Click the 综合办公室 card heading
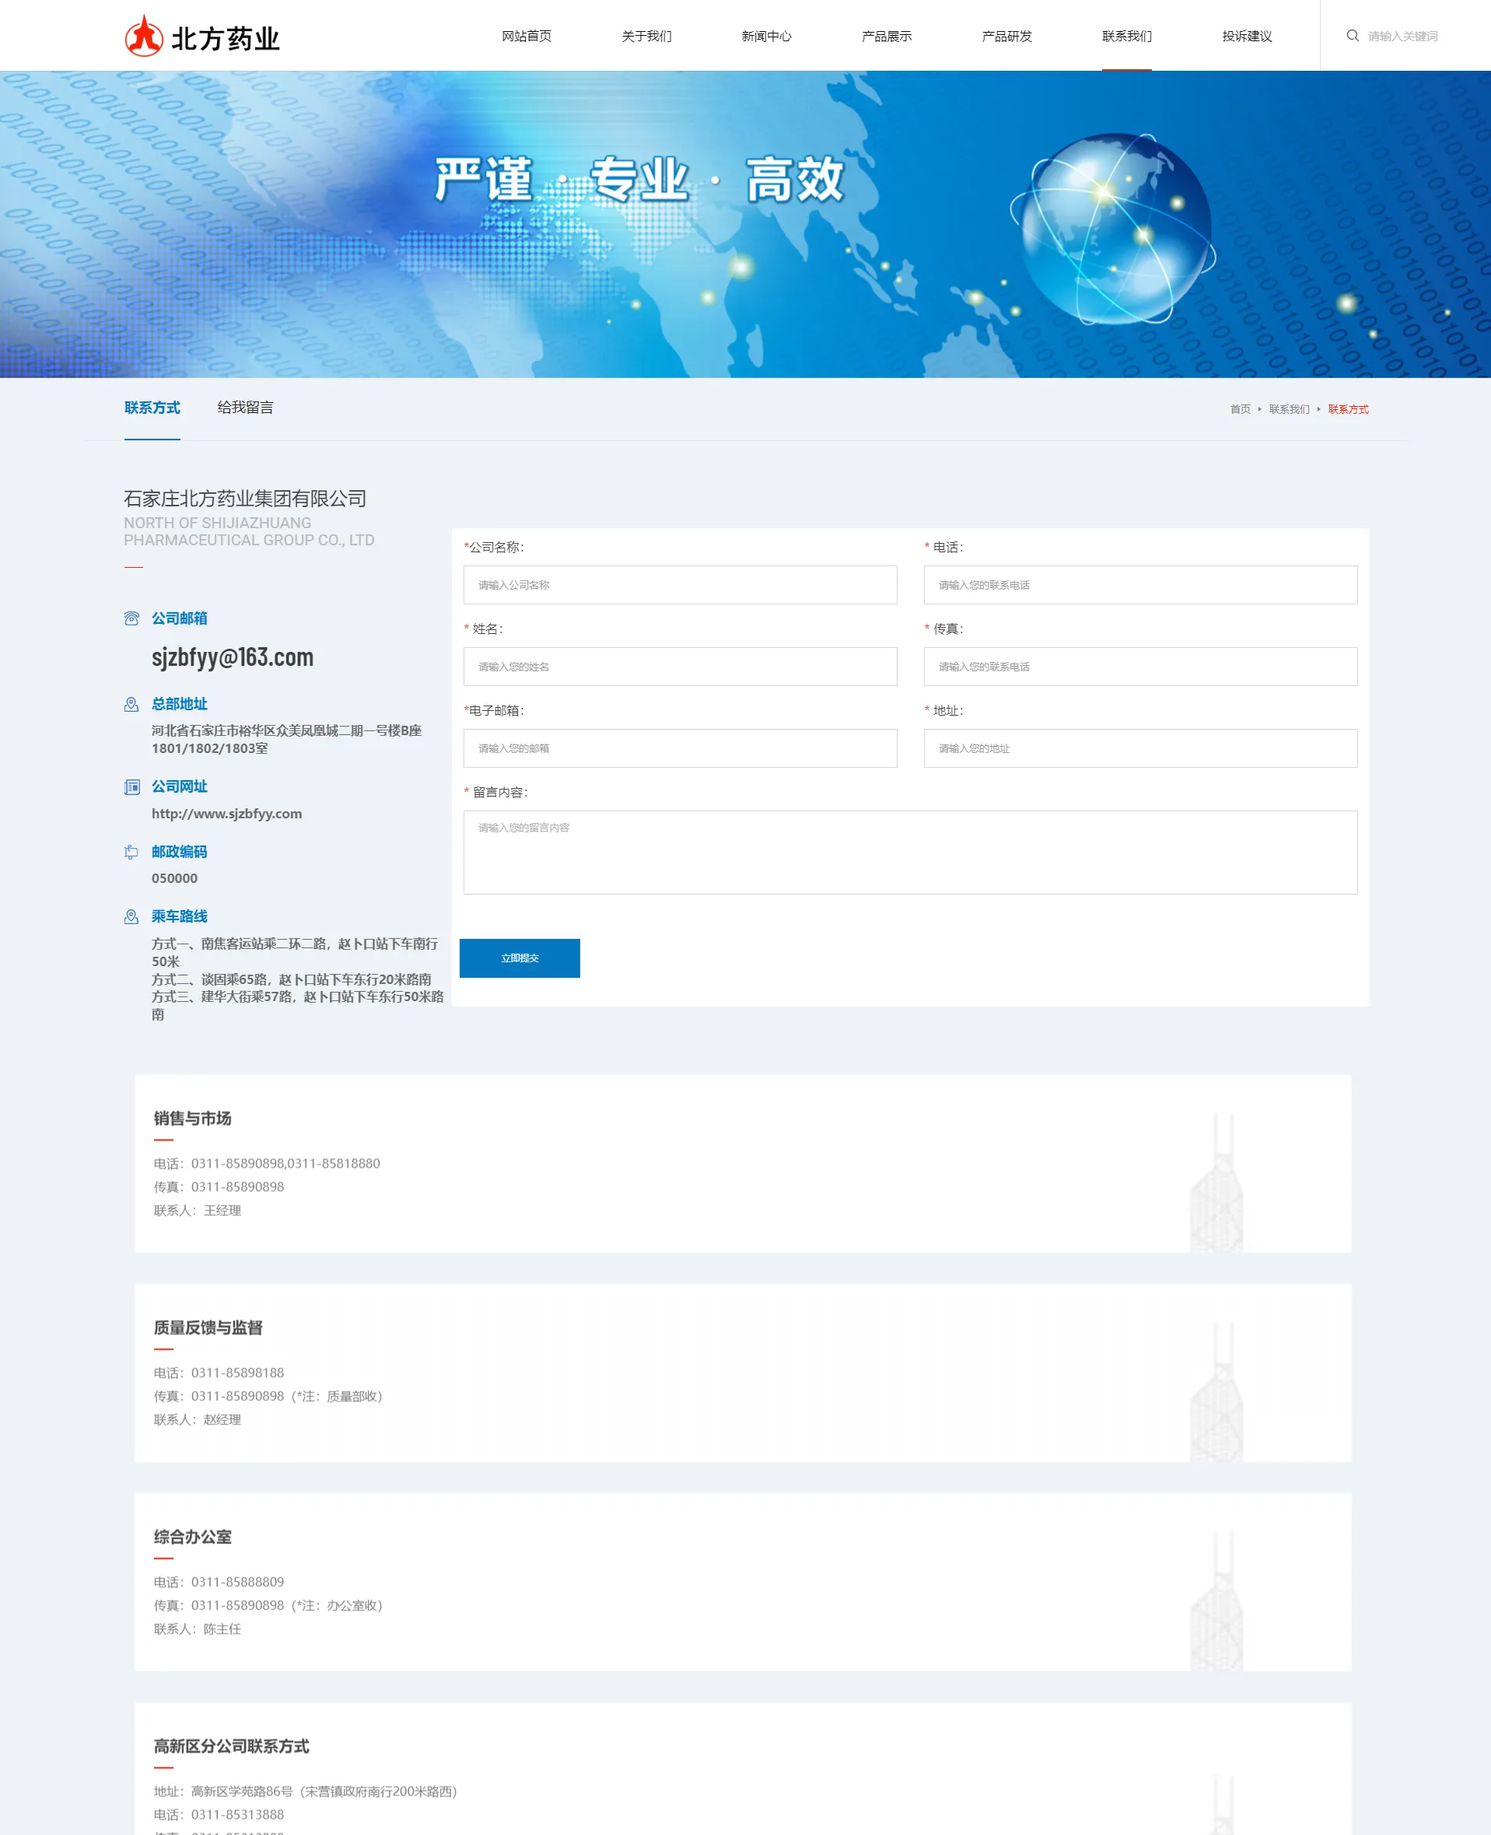The image size is (1491, 1835). tap(192, 1537)
